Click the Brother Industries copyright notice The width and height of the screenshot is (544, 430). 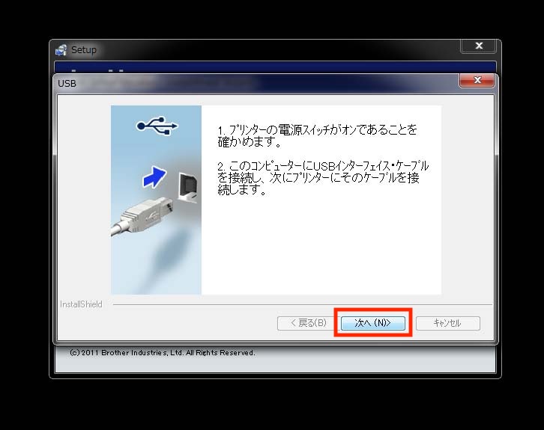coord(162,352)
